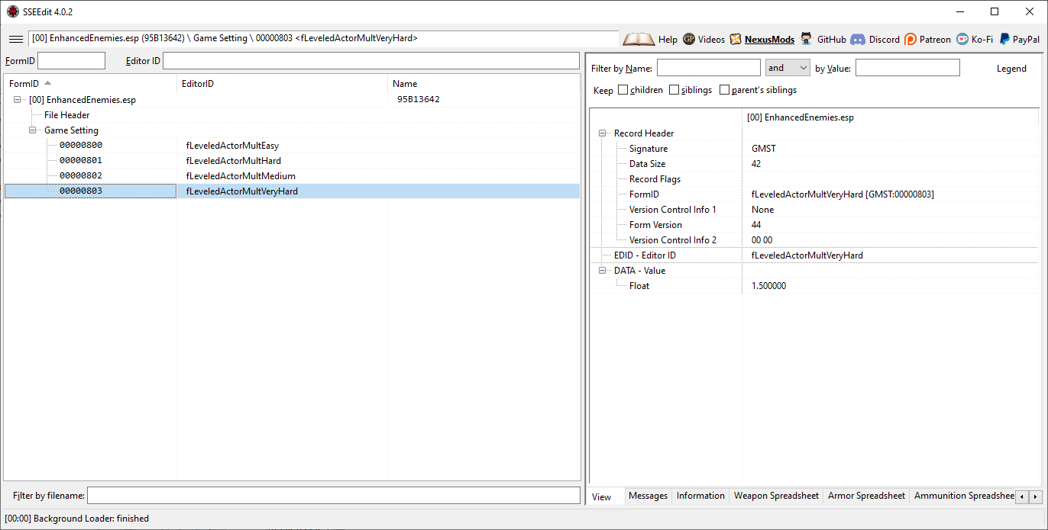Click the Help book icon

(x=639, y=39)
